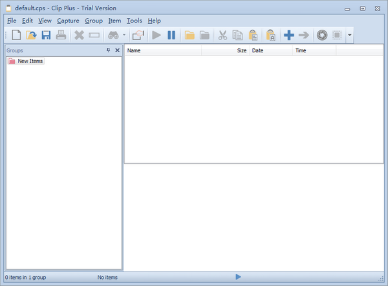Click the scissors Cut icon

pyautogui.click(x=222, y=36)
